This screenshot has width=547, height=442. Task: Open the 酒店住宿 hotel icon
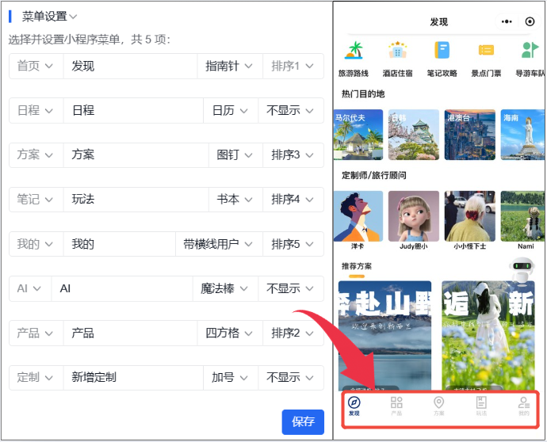tap(396, 51)
